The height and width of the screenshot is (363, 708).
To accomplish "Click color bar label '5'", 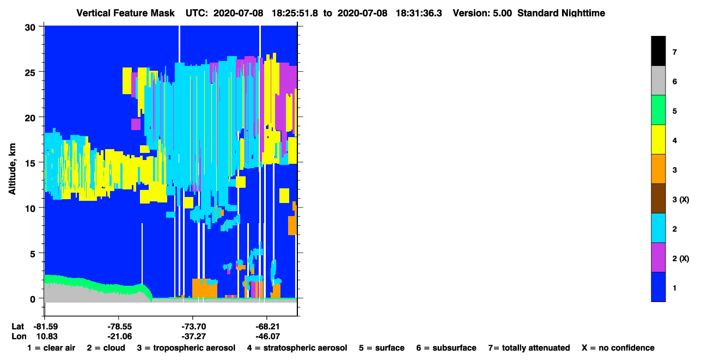I will [674, 111].
